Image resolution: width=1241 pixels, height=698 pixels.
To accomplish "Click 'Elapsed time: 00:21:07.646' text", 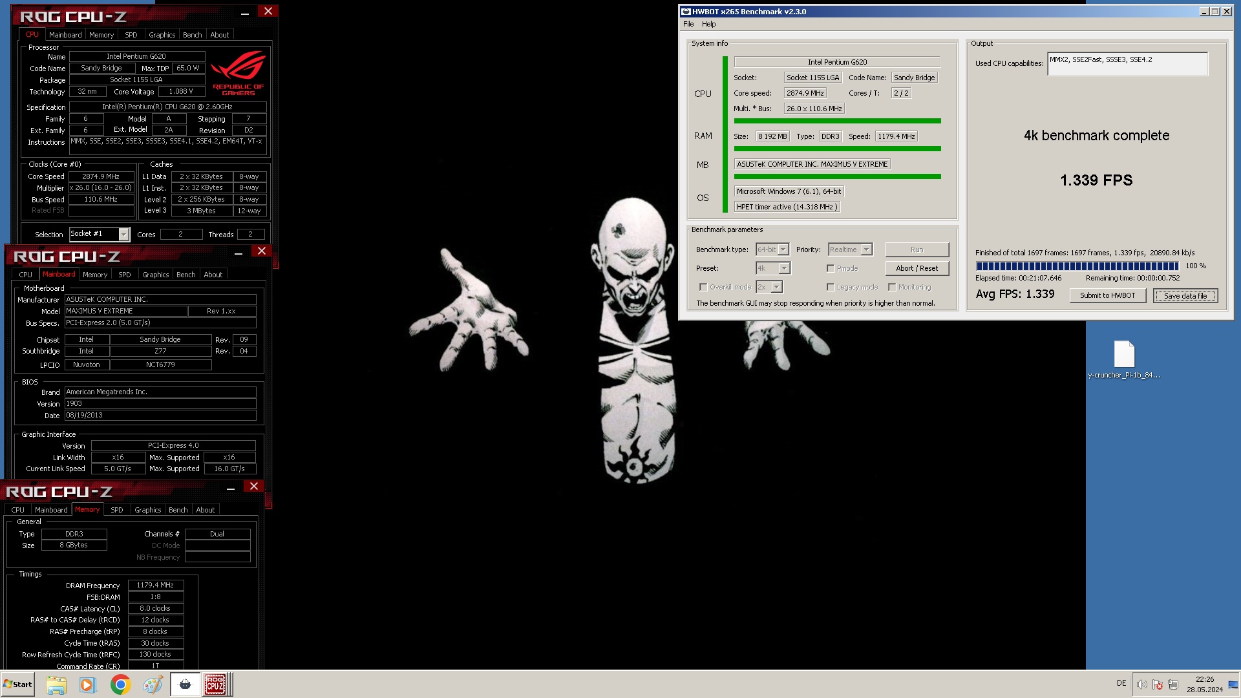I will point(1018,278).
